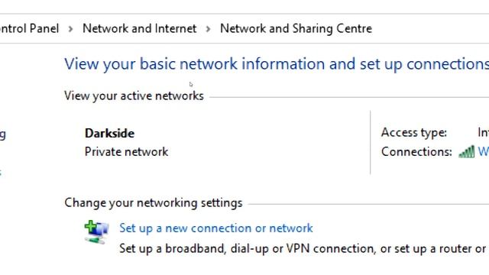Open the Wi-Fi connection link beside Connections
The image size is (489, 275).
click(x=484, y=152)
